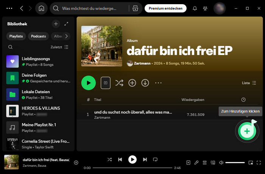Open the Browse icon in search bar
This screenshot has width=265, height=174.
click(135, 8)
